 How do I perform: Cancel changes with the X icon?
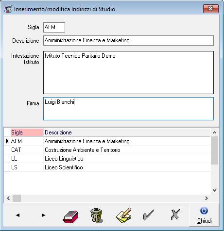175,214
